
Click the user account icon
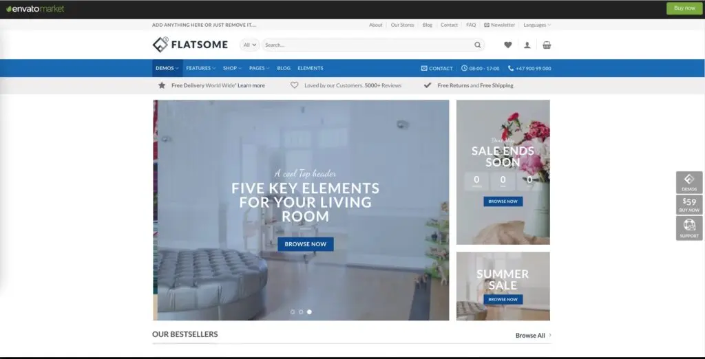527,45
